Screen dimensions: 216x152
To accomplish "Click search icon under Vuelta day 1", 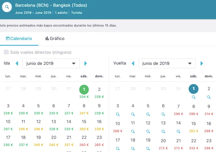I will tap(193, 97).
